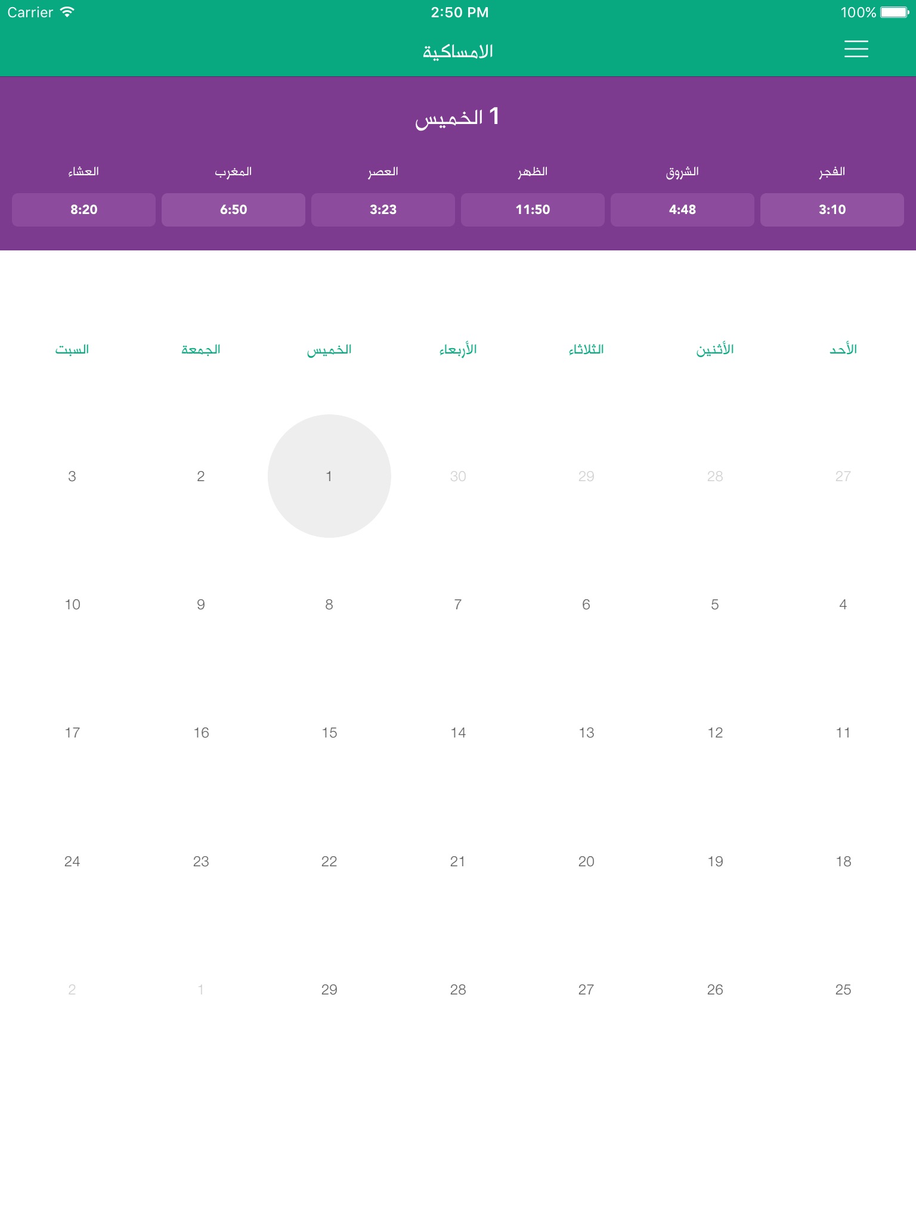Pick day 21 in the calendar

[x=457, y=861]
